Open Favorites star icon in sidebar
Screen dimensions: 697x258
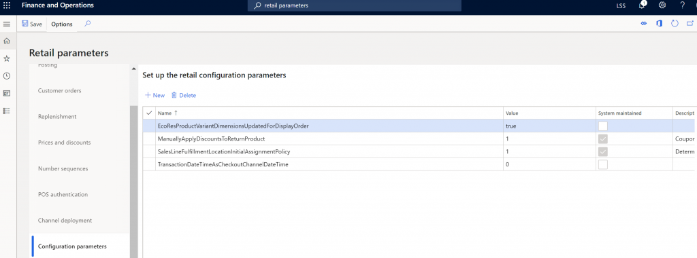7,58
